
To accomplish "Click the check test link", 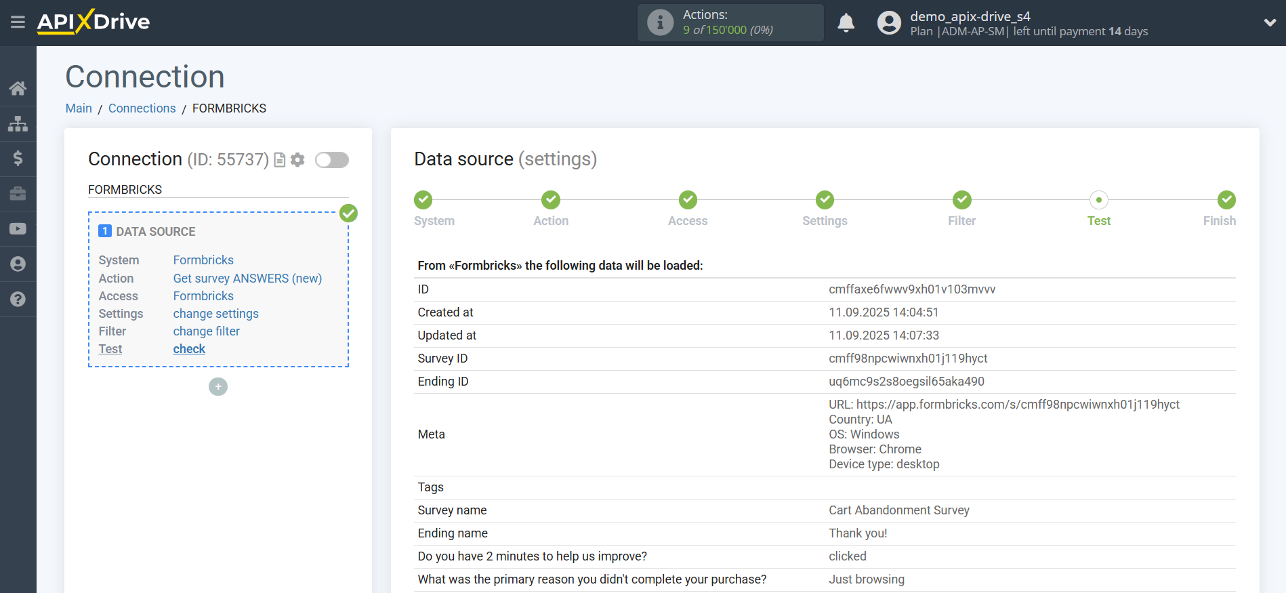I will coord(189,349).
